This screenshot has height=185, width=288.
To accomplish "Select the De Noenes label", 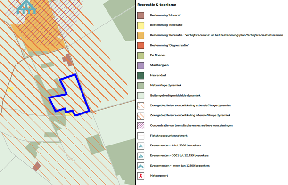I will [x=158, y=55].
